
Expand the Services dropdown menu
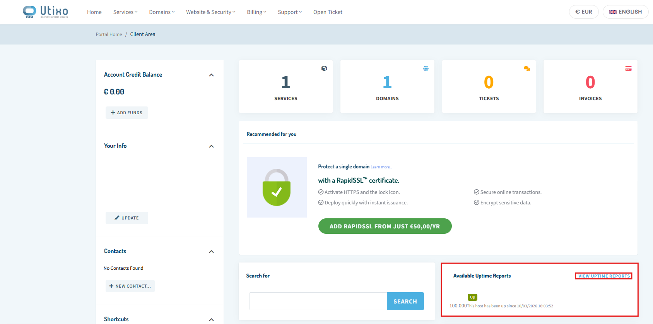point(125,12)
